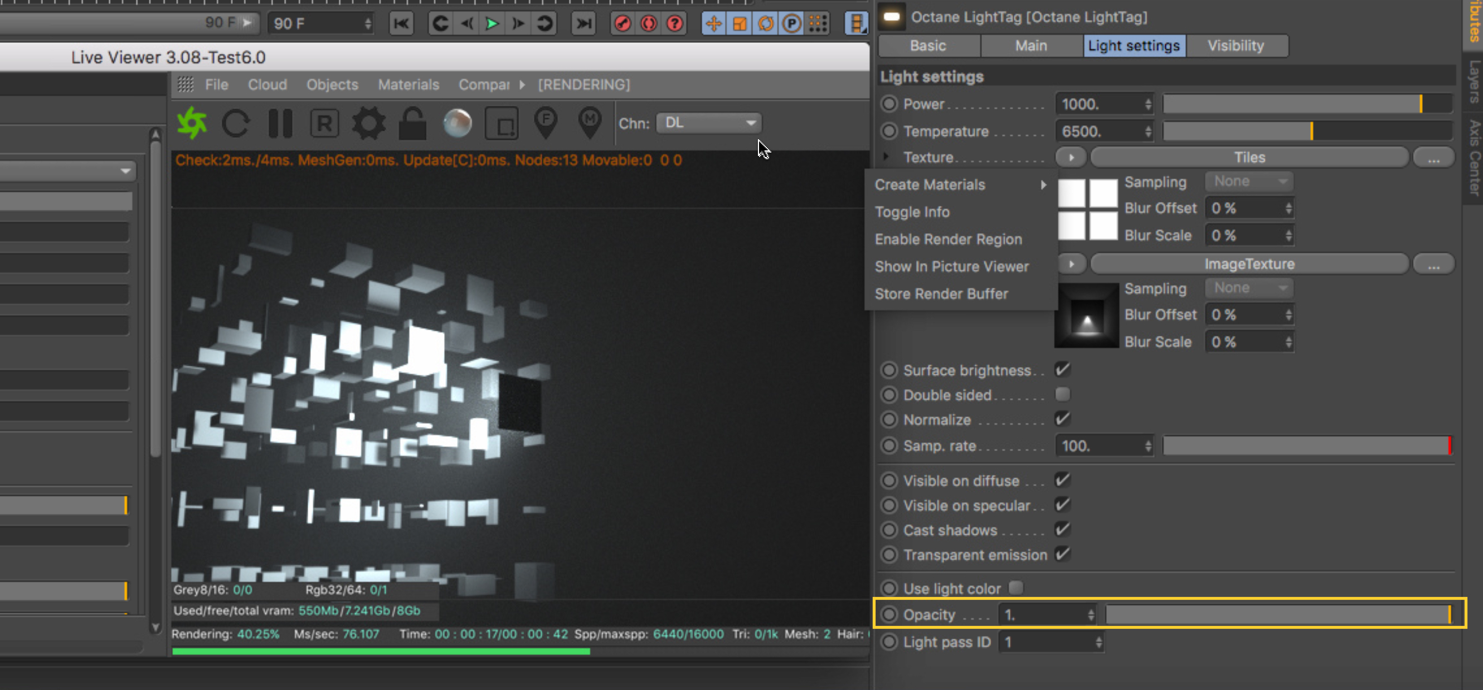Uncheck the Cast shadows checkbox
The height and width of the screenshot is (690, 1483).
point(1062,530)
